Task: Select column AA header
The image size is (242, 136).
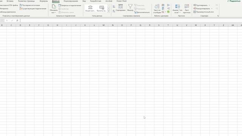Action: pos(233,25)
